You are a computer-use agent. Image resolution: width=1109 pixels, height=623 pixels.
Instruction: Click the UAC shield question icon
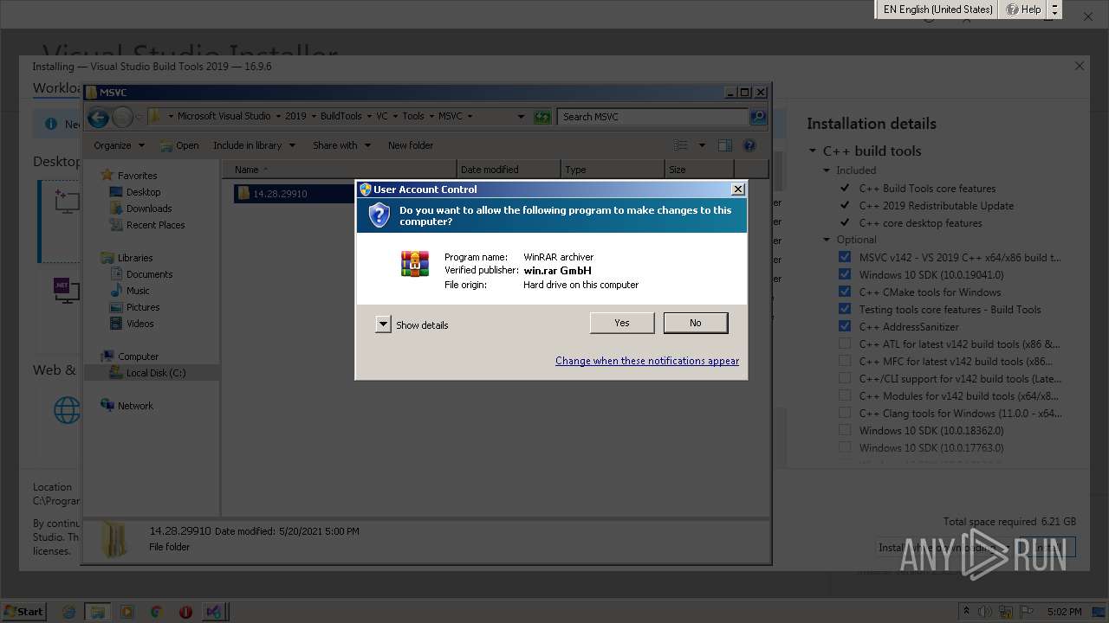pos(379,215)
